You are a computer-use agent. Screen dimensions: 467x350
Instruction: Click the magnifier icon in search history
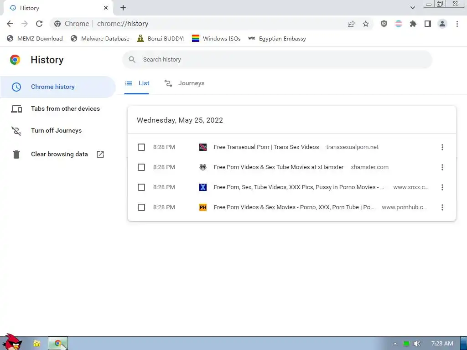point(132,60)
